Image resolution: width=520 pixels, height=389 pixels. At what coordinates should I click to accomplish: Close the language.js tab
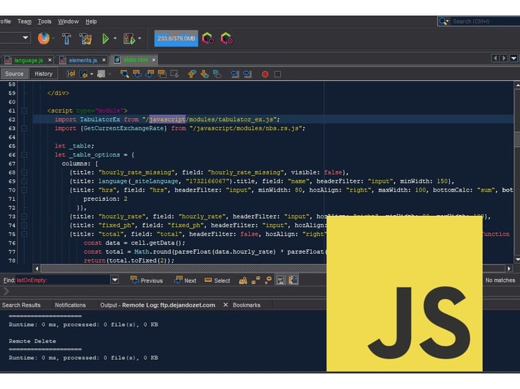(x=50, y=60)
